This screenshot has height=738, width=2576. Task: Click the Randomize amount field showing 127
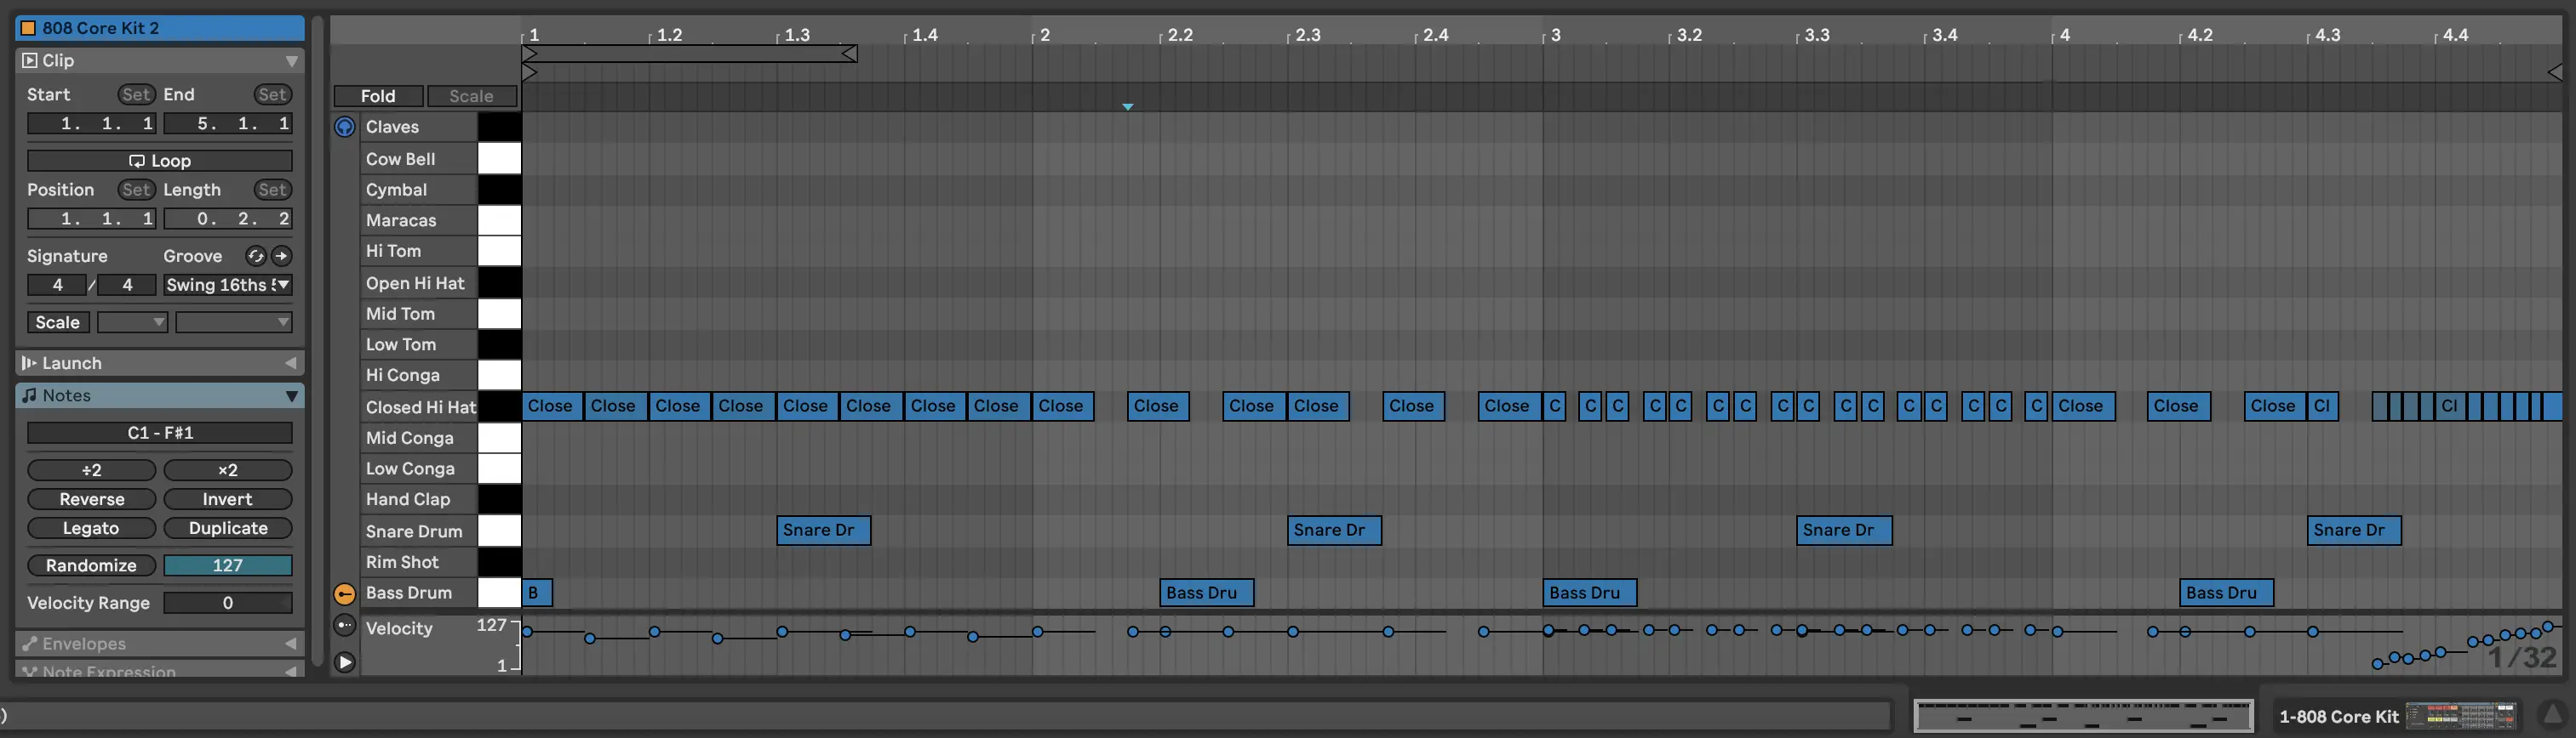[228, 566]
